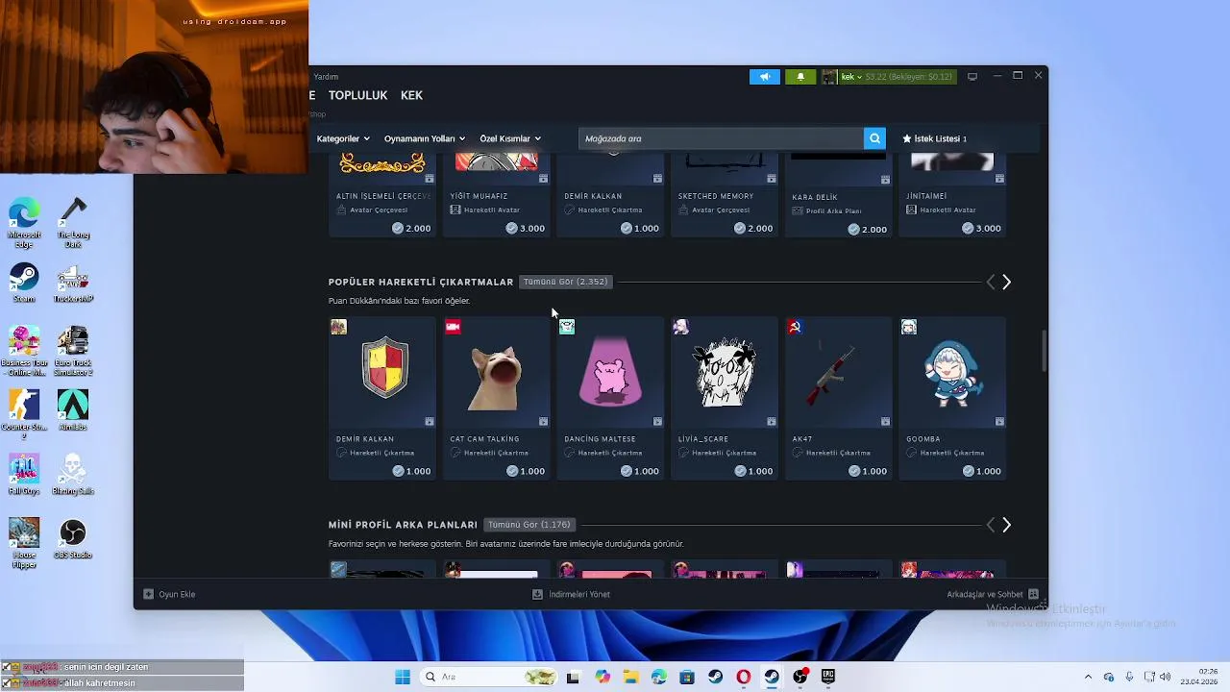Show next Mini Profil Arka Planları items
The image size is (1230, 692).
(x=1006, y=525)
